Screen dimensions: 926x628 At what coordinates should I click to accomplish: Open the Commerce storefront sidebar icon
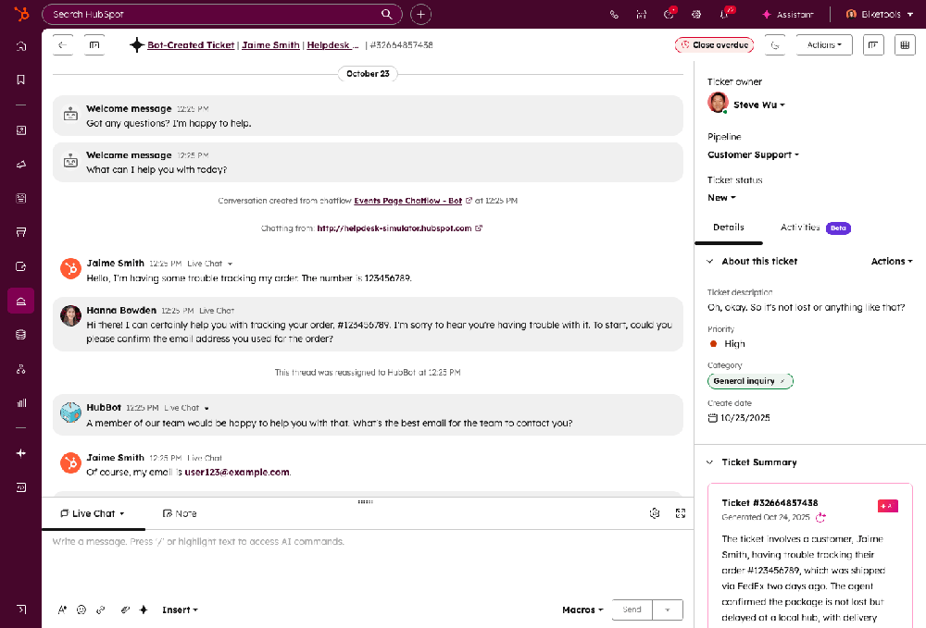[x=20, y=232]
